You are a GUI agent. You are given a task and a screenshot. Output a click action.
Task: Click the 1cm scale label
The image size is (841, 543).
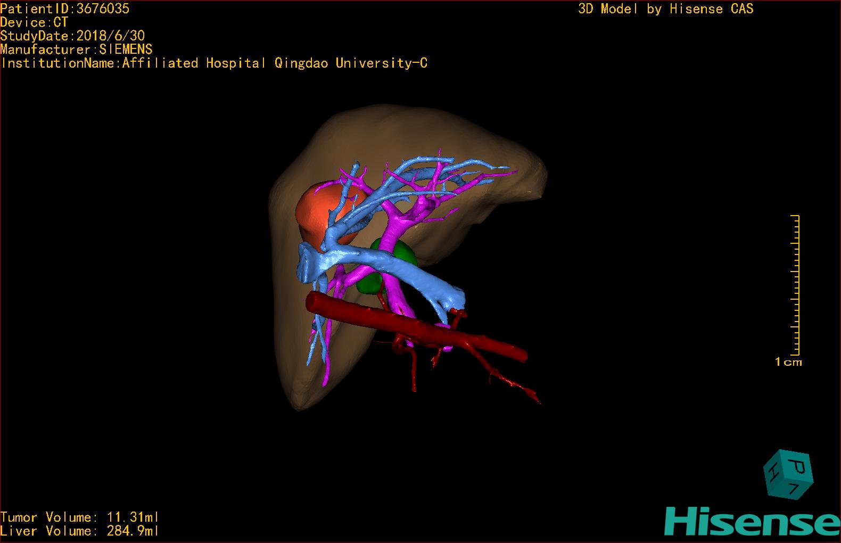(788, 363)
